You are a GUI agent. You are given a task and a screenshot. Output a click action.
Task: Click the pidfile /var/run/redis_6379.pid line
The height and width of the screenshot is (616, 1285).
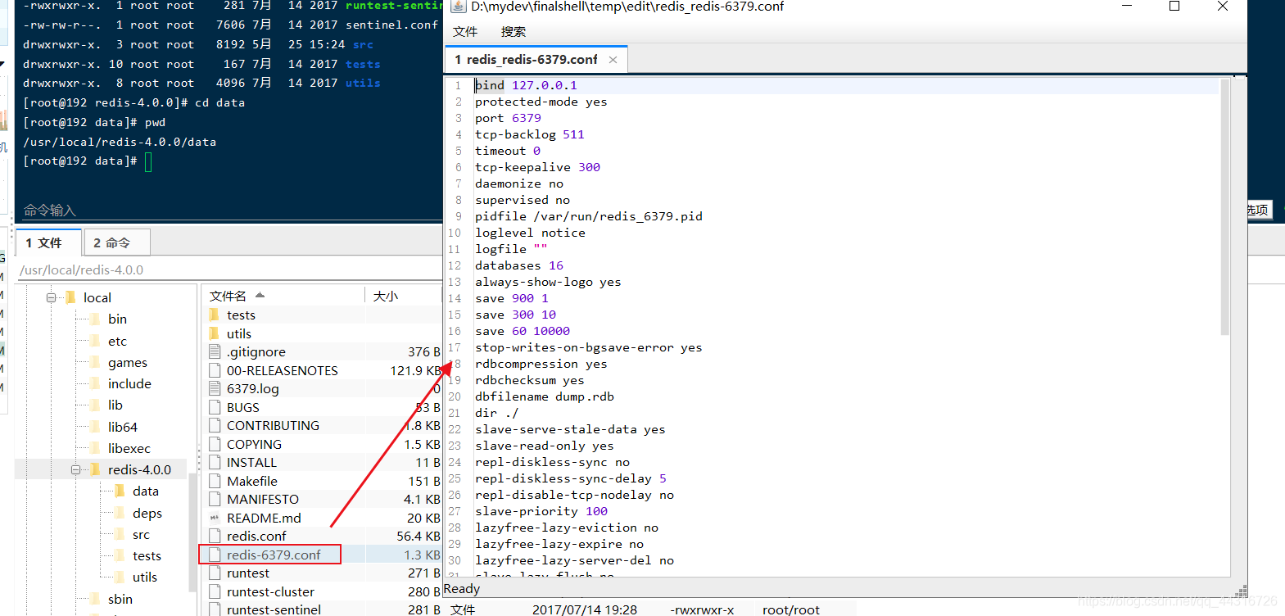(589, 216)
